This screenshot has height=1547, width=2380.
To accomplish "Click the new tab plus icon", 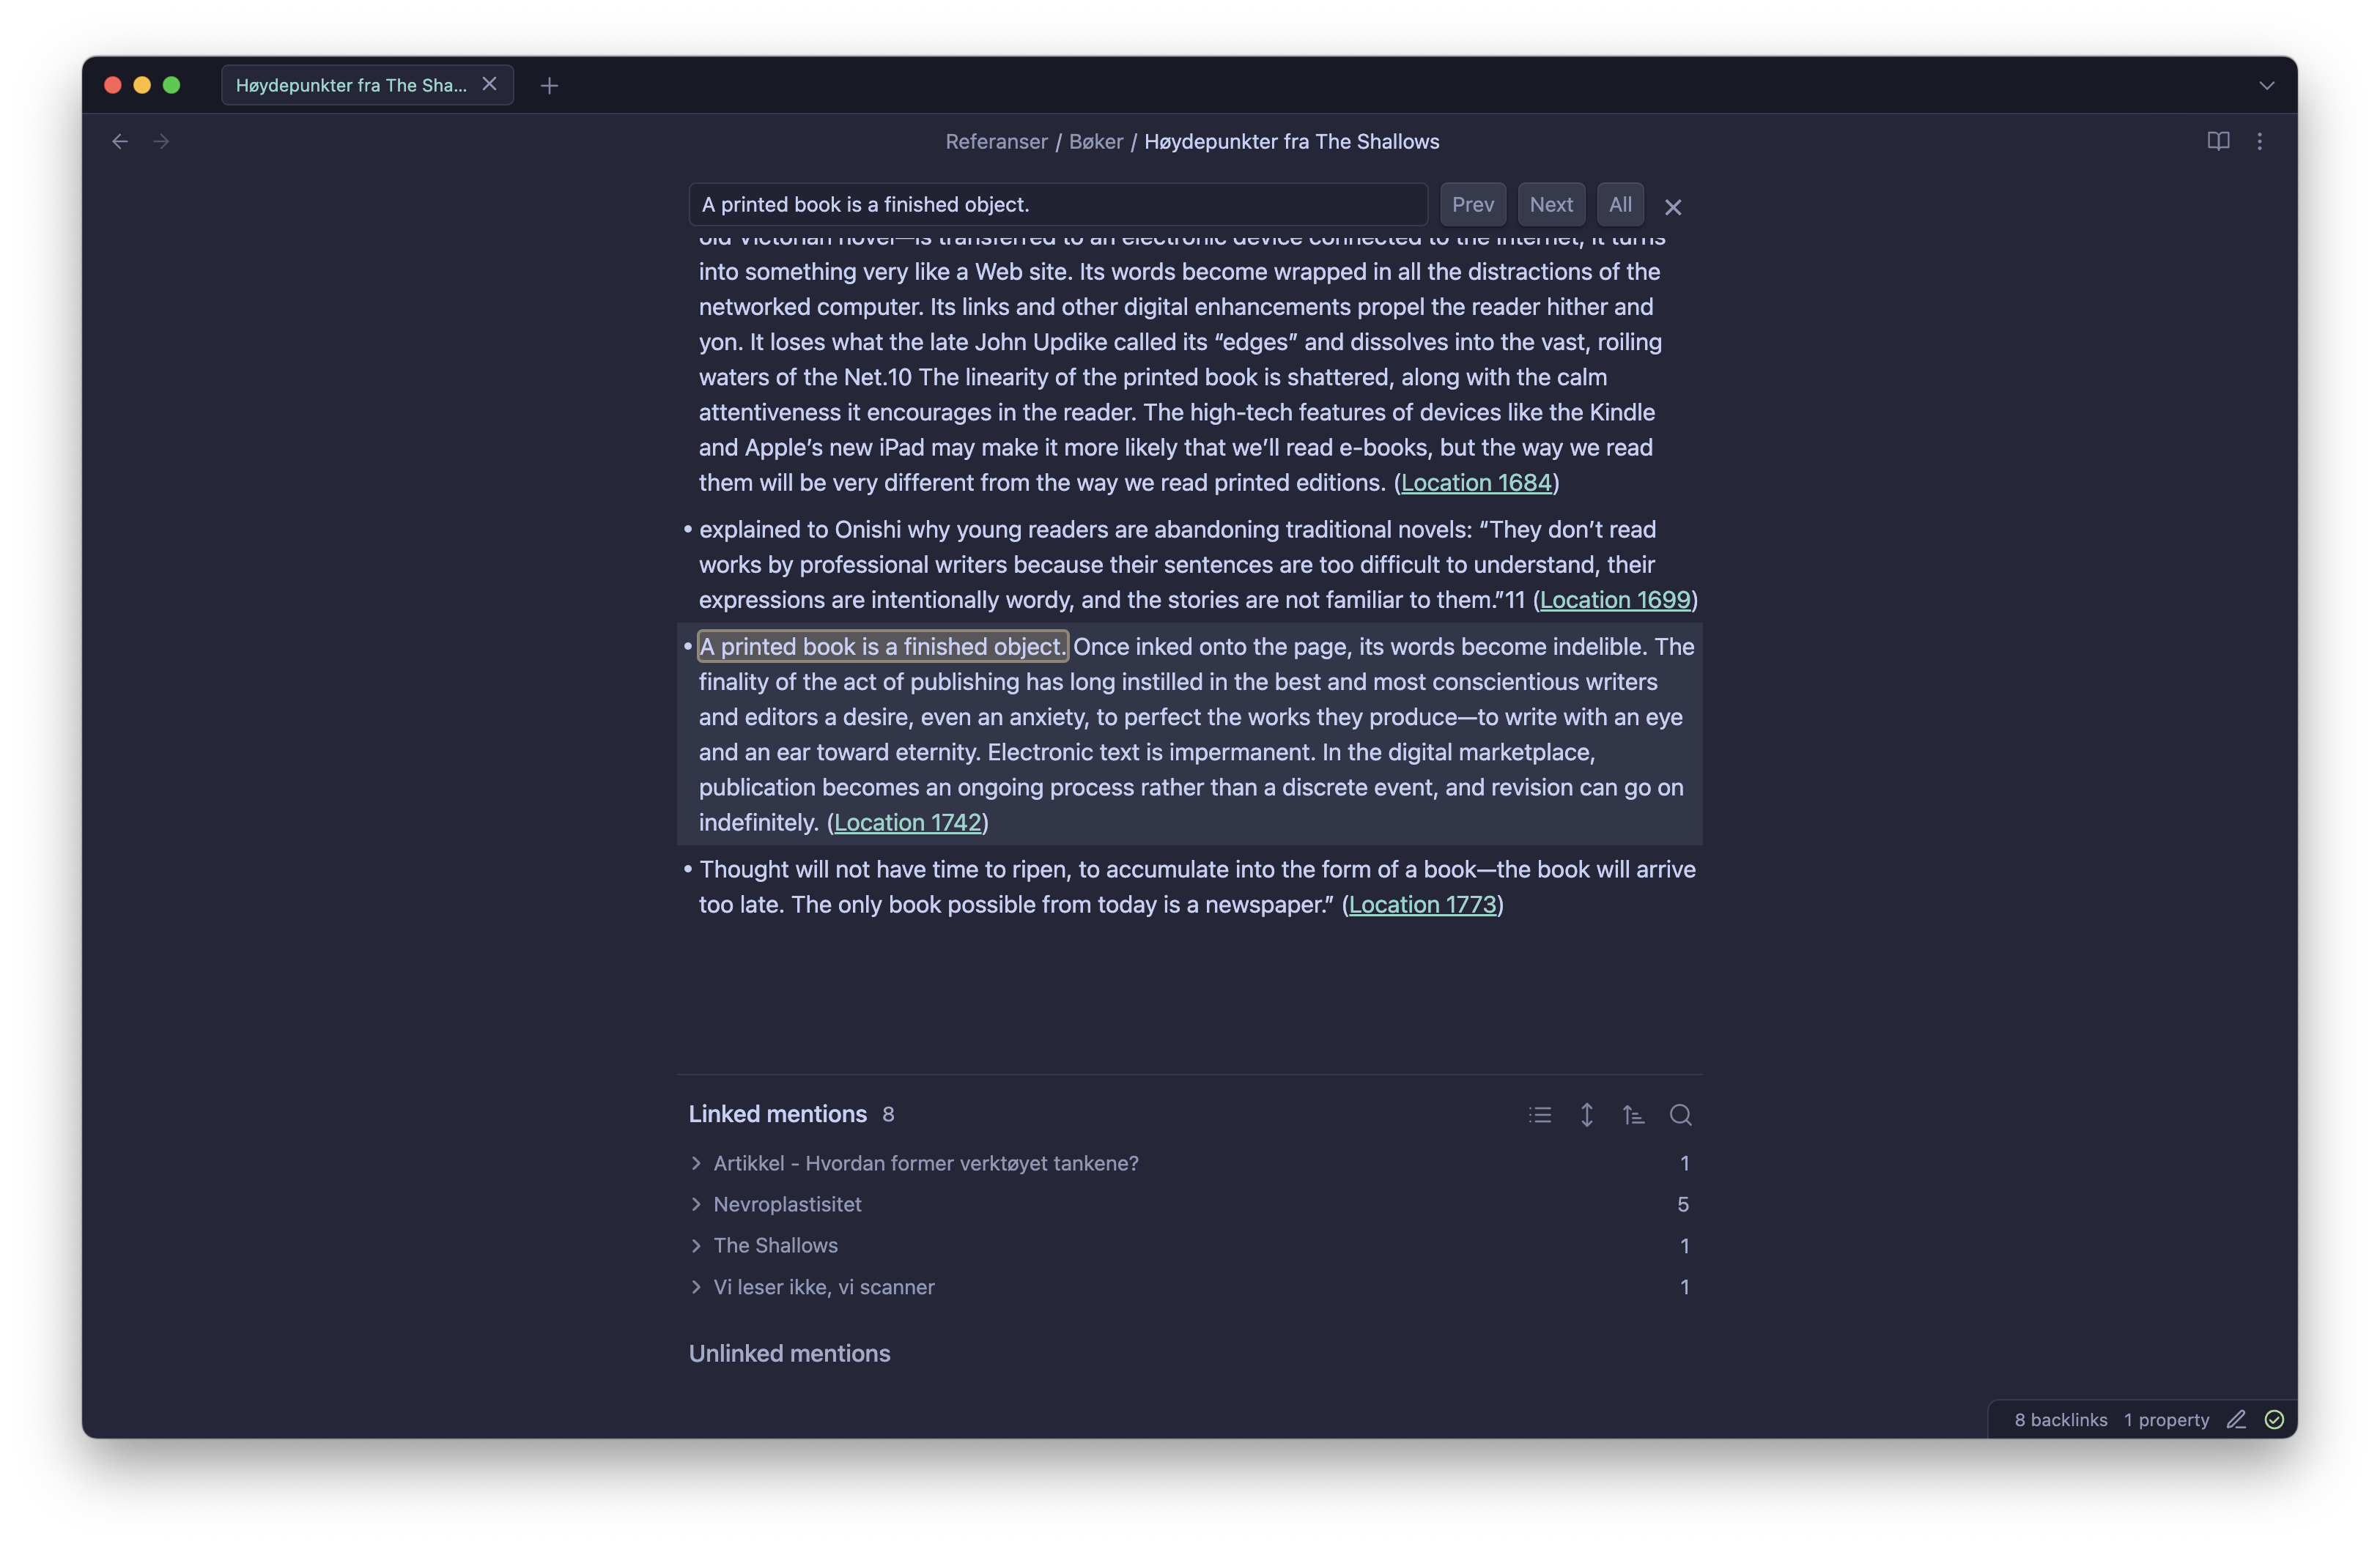I will (549, 86).
